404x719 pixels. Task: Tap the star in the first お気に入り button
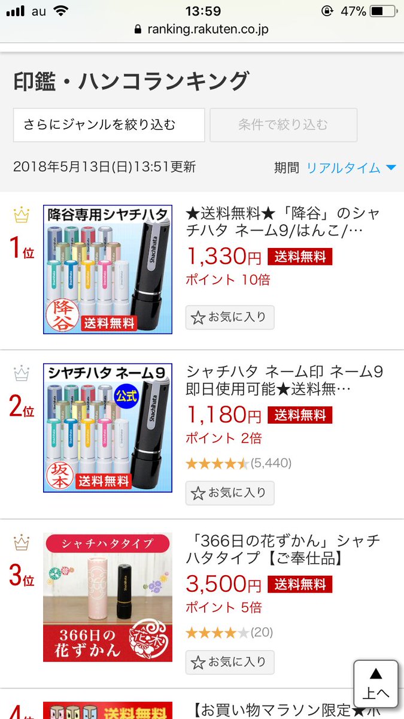click(x=198, y=318)
